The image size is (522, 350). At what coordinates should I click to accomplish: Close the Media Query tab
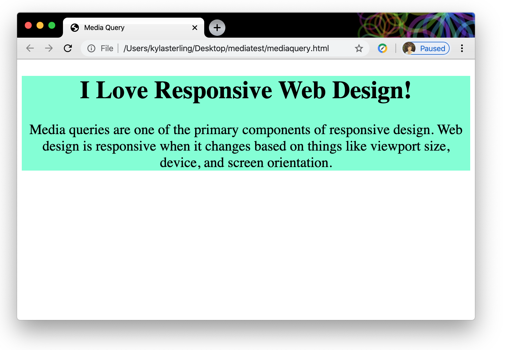coord(194,27)
